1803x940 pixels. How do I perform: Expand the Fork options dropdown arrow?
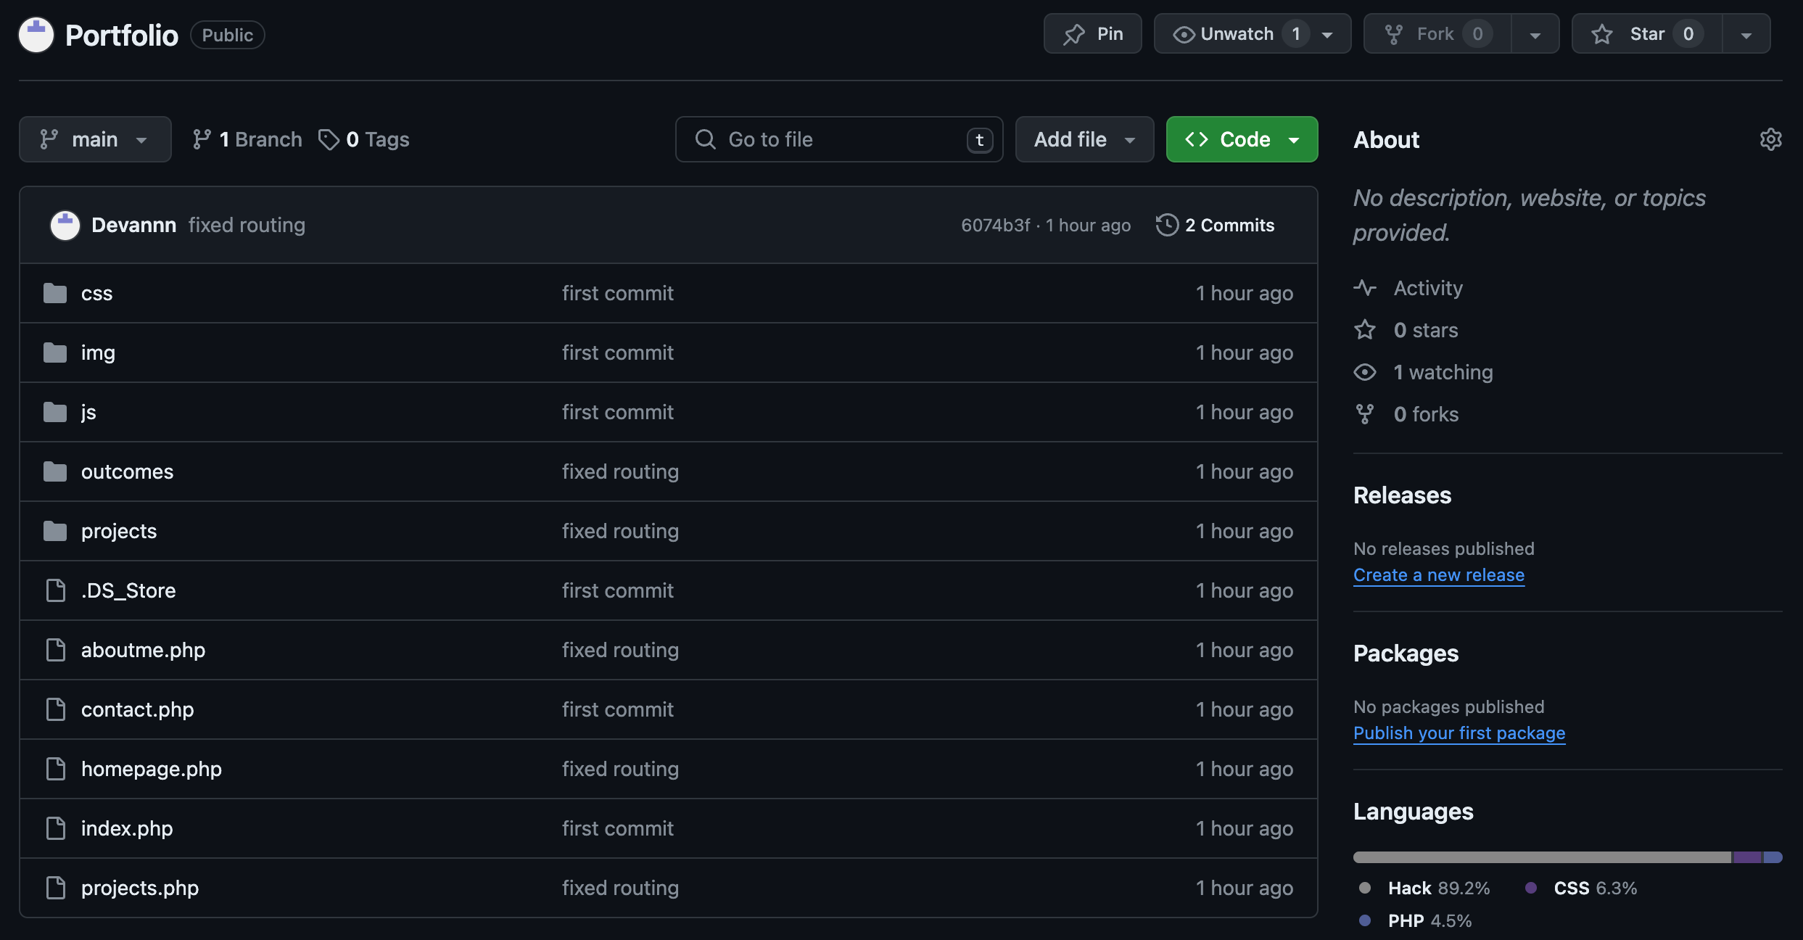(1535, 34)
